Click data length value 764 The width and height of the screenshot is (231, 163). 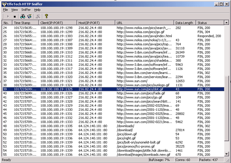178,44
